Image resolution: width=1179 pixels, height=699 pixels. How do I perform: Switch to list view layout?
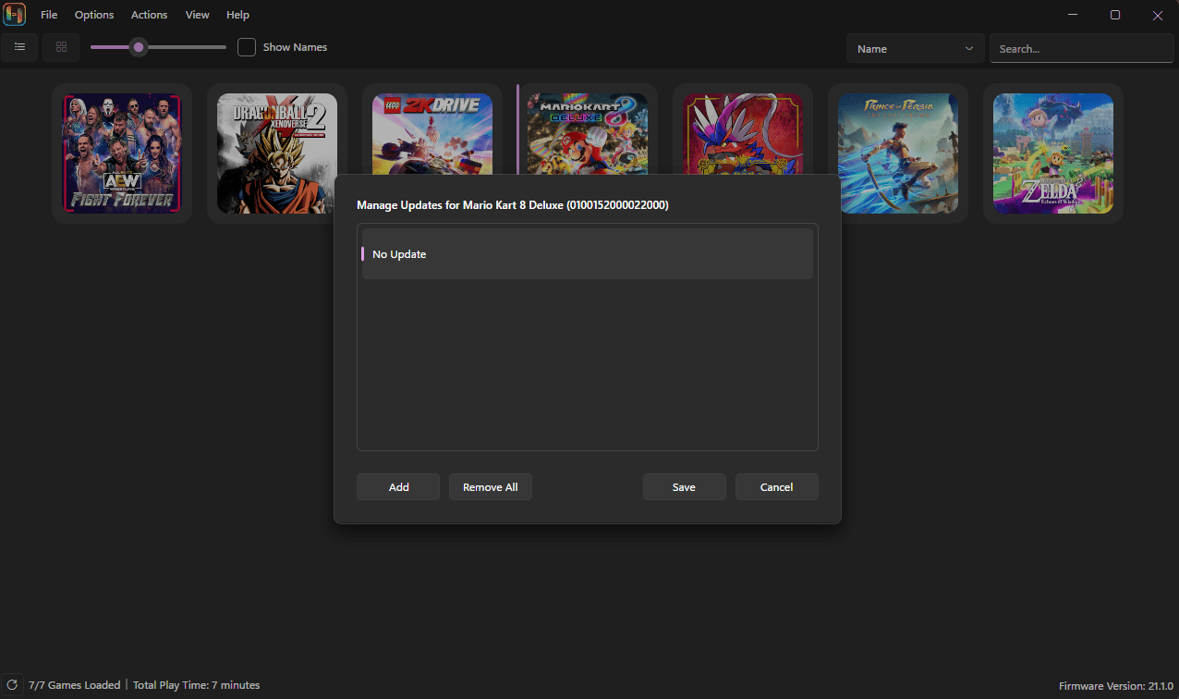tap(19, 47)
